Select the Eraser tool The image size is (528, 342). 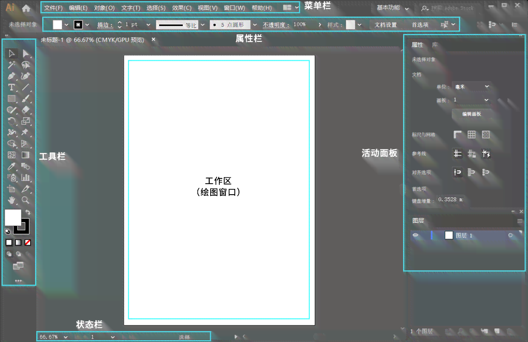click(26, 110)
